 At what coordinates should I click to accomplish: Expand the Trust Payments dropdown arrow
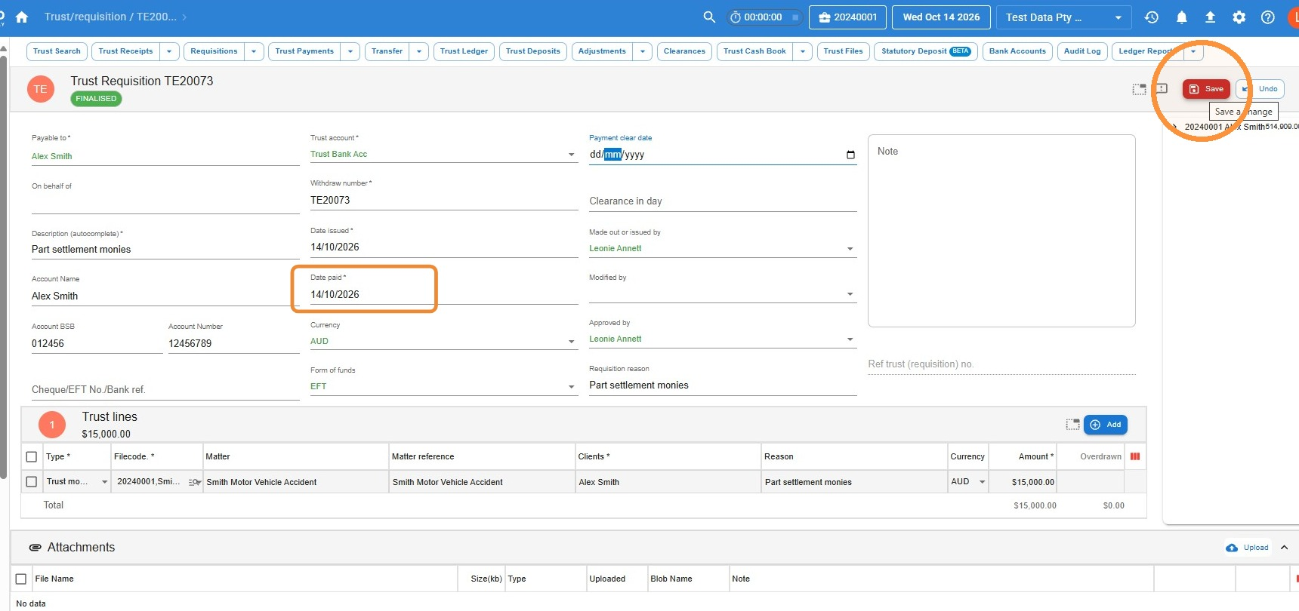click(350, 51)
